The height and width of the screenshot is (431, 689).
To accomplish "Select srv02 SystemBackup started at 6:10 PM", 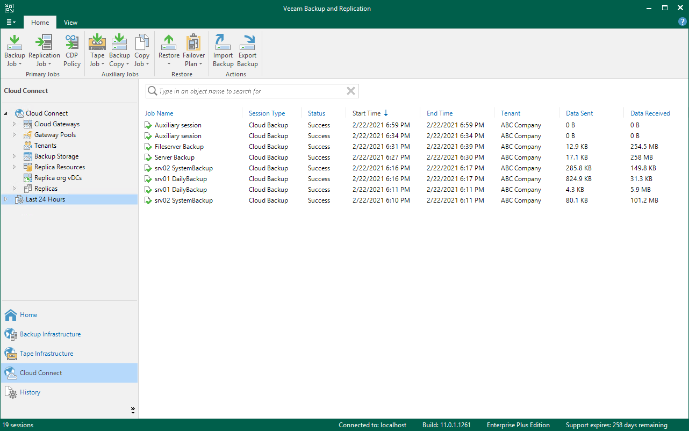I will [413, 200].
